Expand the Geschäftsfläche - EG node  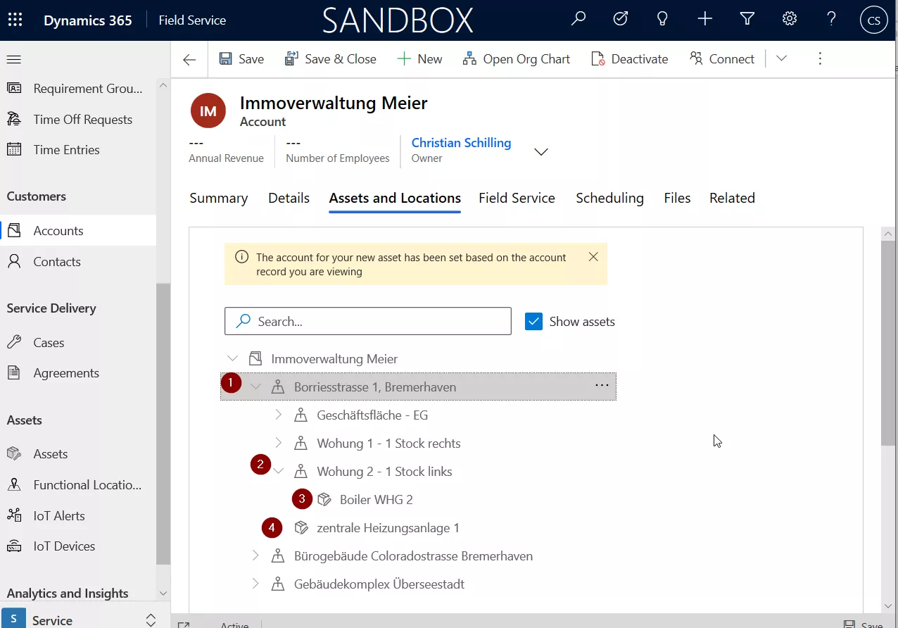point(279,415)
